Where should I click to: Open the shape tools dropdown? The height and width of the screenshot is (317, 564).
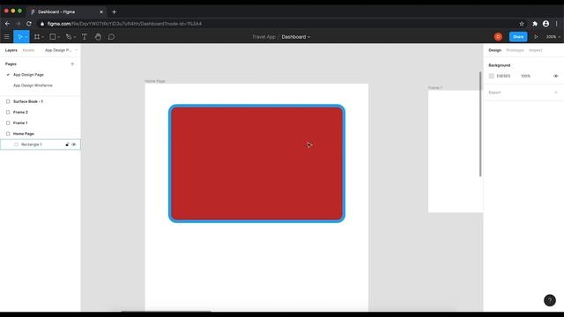[59, 37]
